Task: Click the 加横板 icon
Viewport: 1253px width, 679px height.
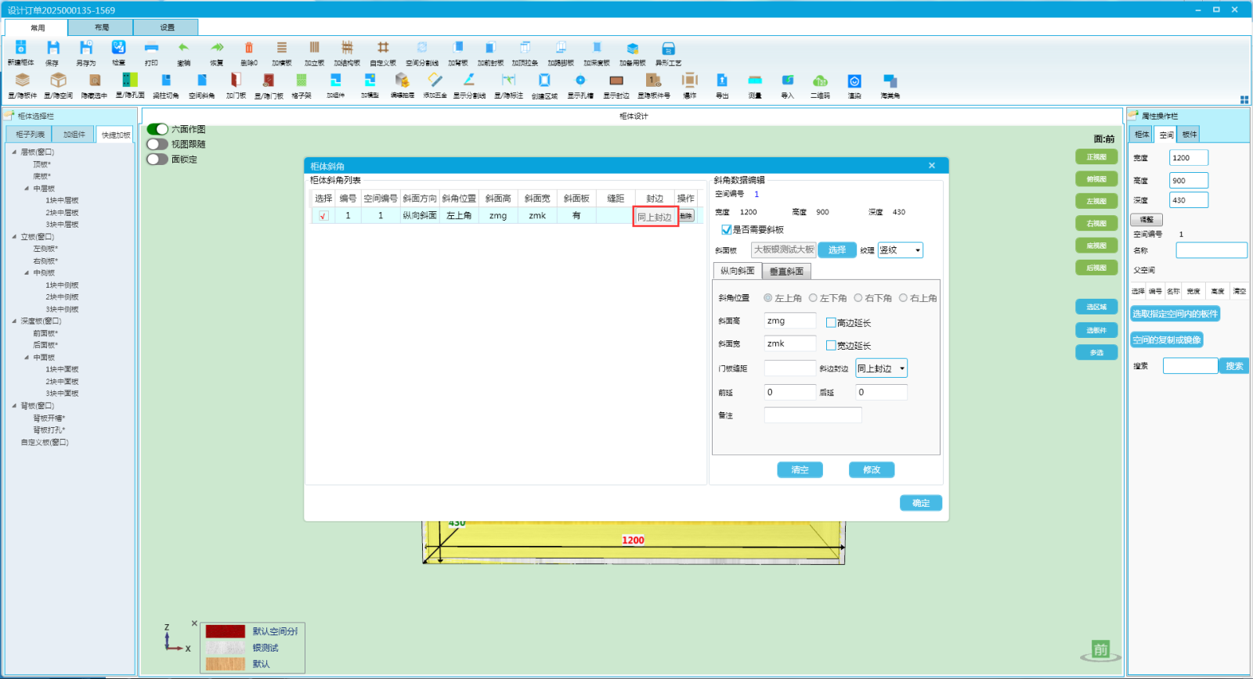Action: click(x=282, y=48)
